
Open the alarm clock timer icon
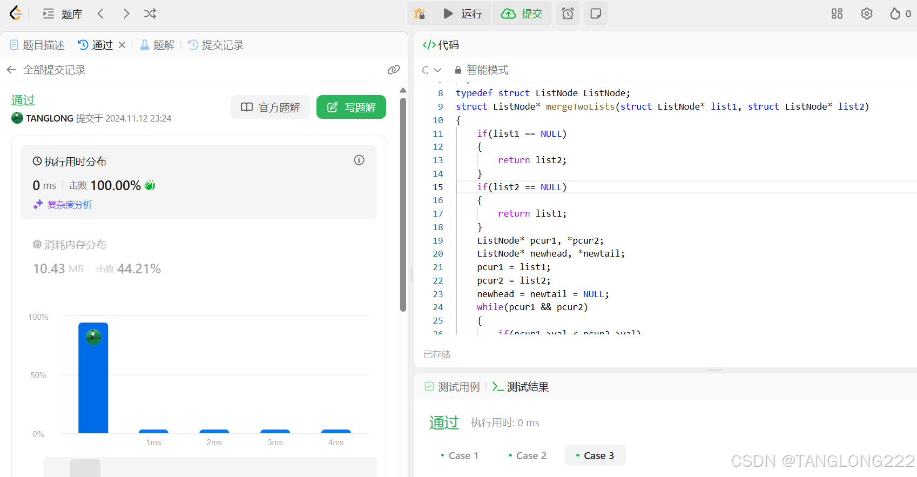(568, 14)
